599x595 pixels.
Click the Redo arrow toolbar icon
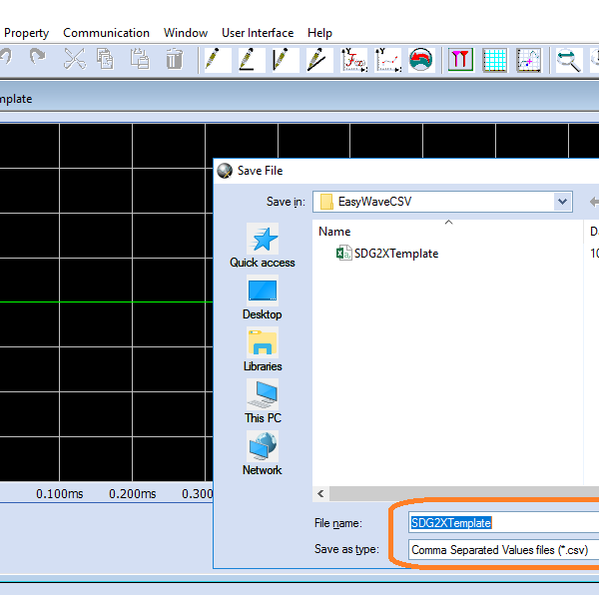click(x=37, y=59)
